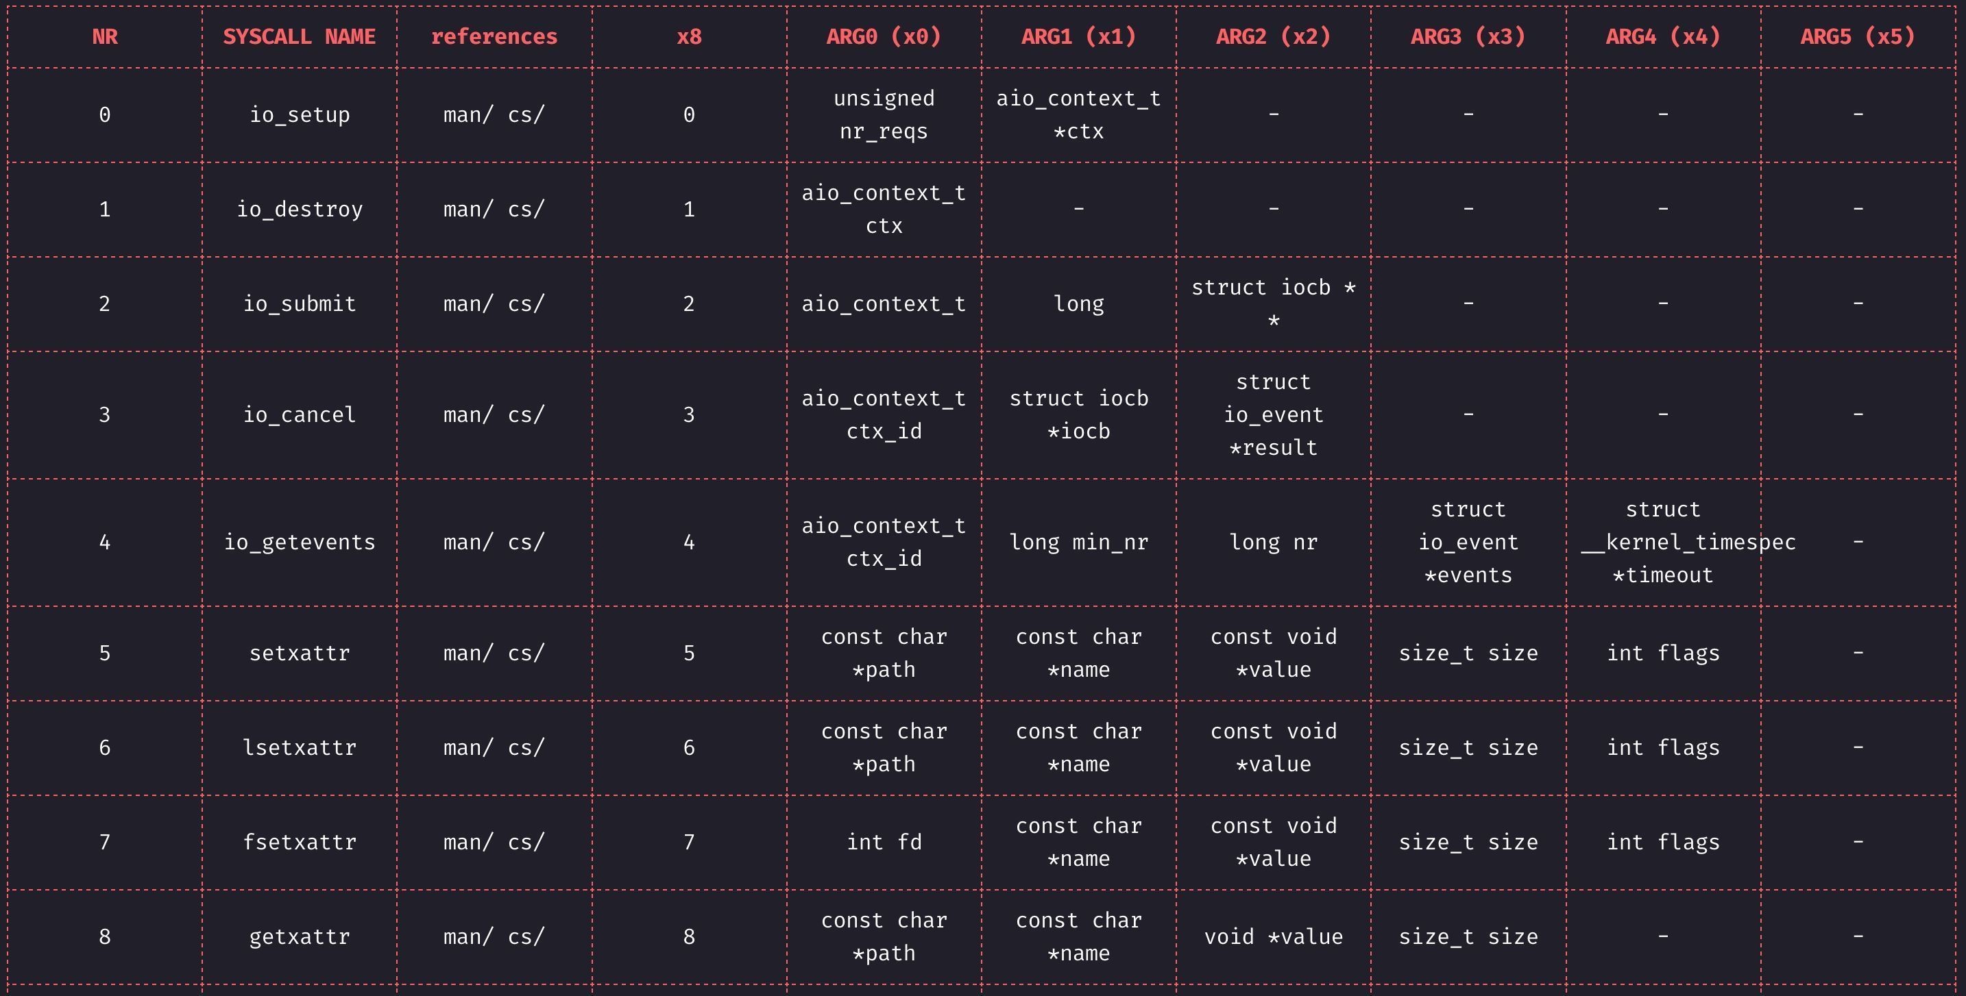
Task: Click the ARG0 (x0) column header
Action: [884, 36]
